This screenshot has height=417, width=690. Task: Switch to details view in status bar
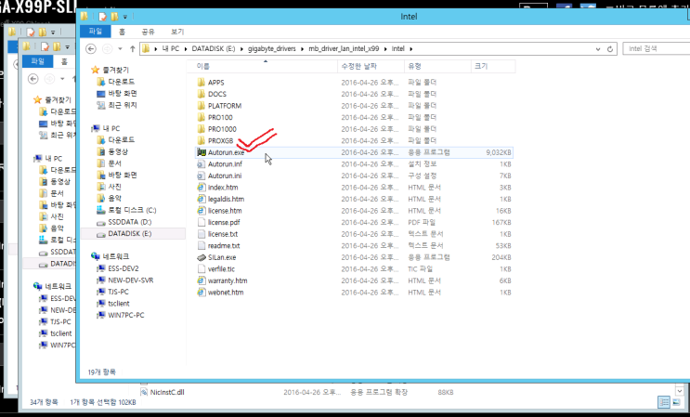point(664,401)
